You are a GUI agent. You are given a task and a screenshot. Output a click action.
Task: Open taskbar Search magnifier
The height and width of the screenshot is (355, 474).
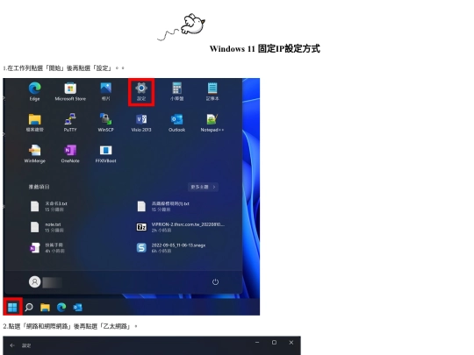(x=29, y=308)
